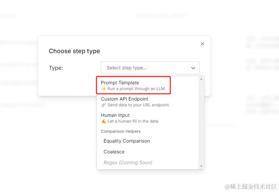Close the Choose step type dialog
The width and height of the screenshot is (279, 192).
click(202, 44)
